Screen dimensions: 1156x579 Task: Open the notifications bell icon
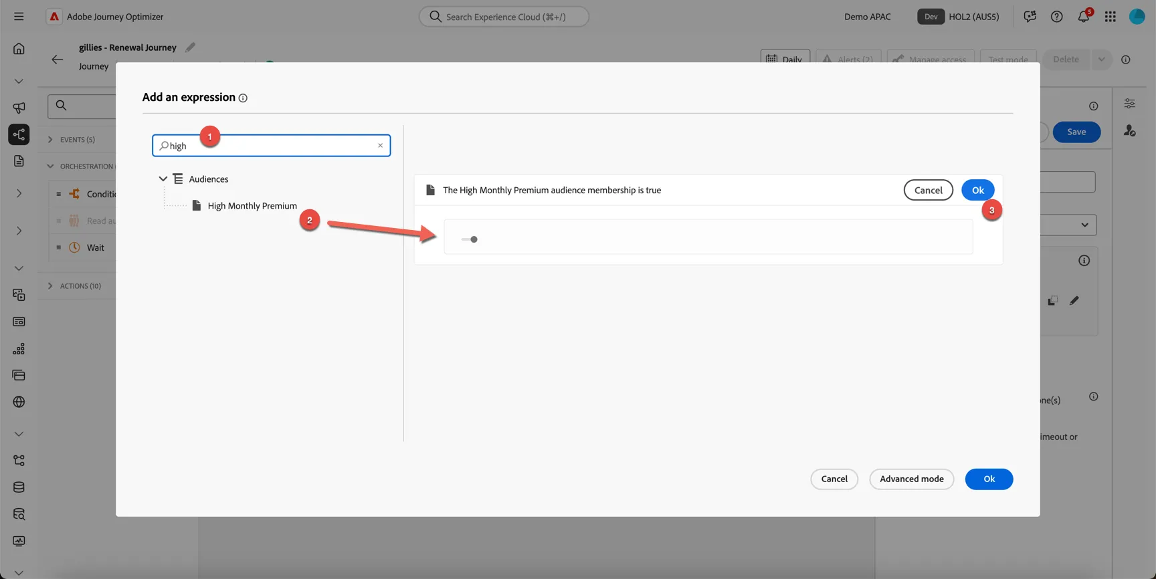pyautogui.click(x=1084, y=16)
